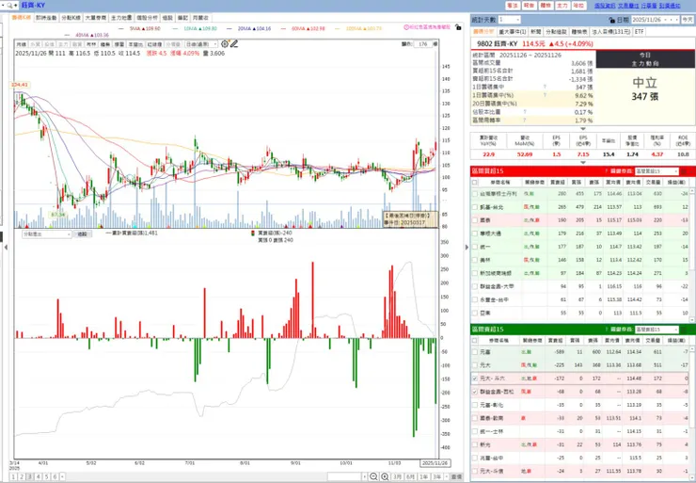
Task: Click the 2025/11/26 date marker on time axis
Action: coord(435,463)
